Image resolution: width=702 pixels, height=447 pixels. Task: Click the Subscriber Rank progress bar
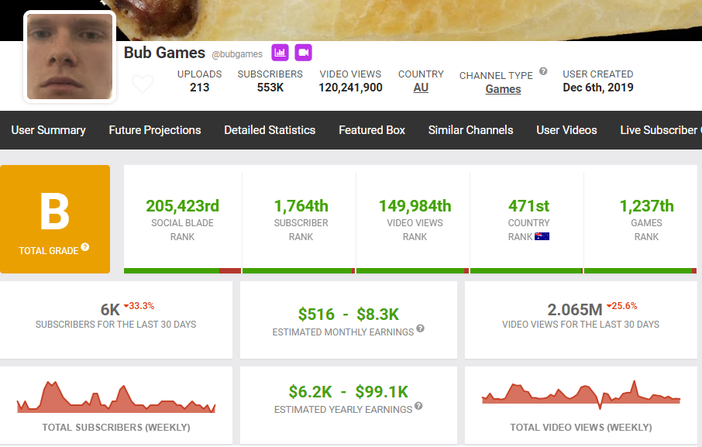pyautogui.click(x=298, y=270)
